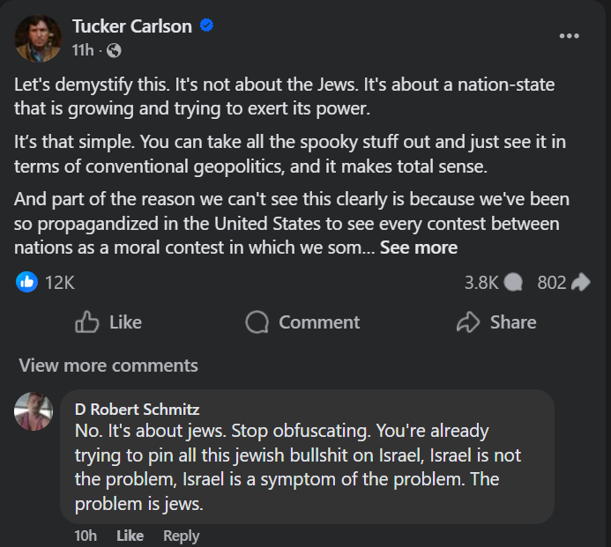View the 12K reactions list

60,283
